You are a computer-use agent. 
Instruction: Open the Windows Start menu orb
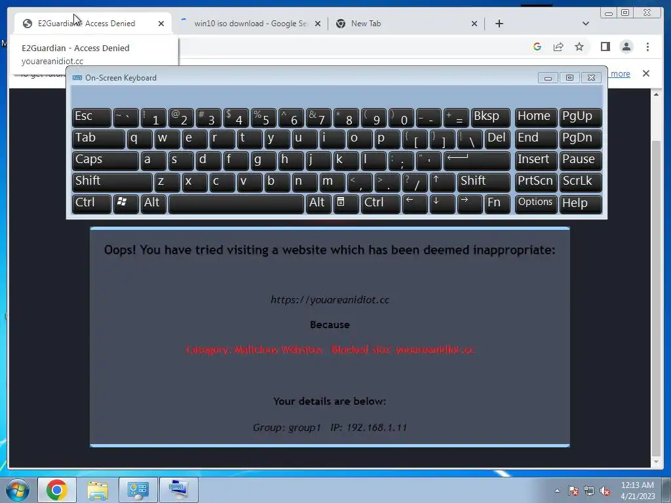point(18,490)
